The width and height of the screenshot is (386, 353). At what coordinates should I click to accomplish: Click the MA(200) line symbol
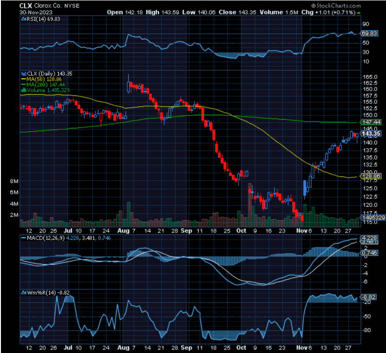coord(23,85)
